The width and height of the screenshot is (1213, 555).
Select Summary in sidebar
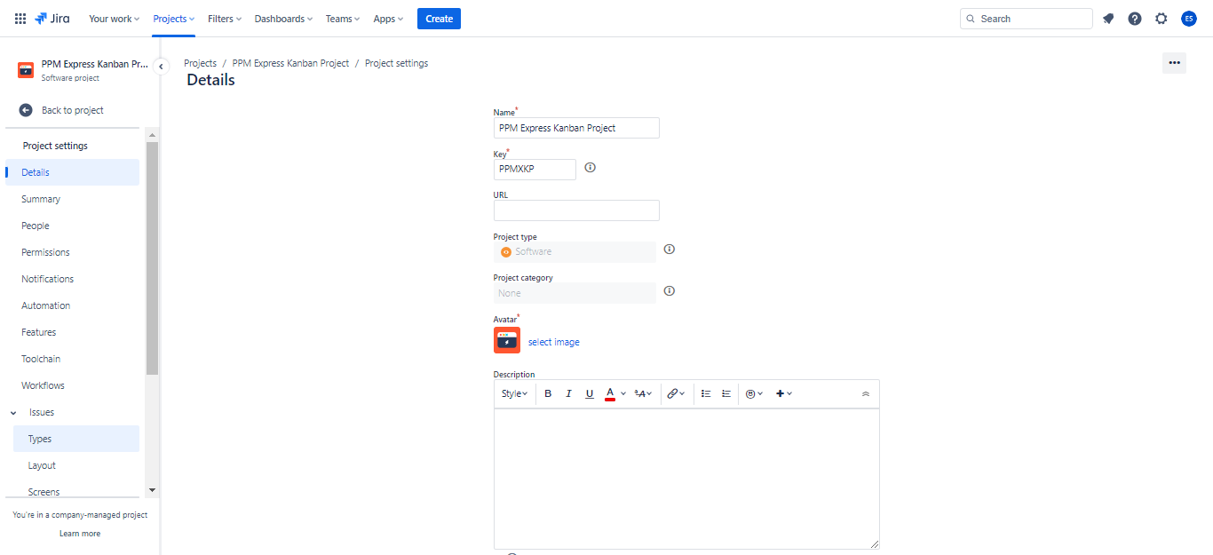[x=73, y=199]
